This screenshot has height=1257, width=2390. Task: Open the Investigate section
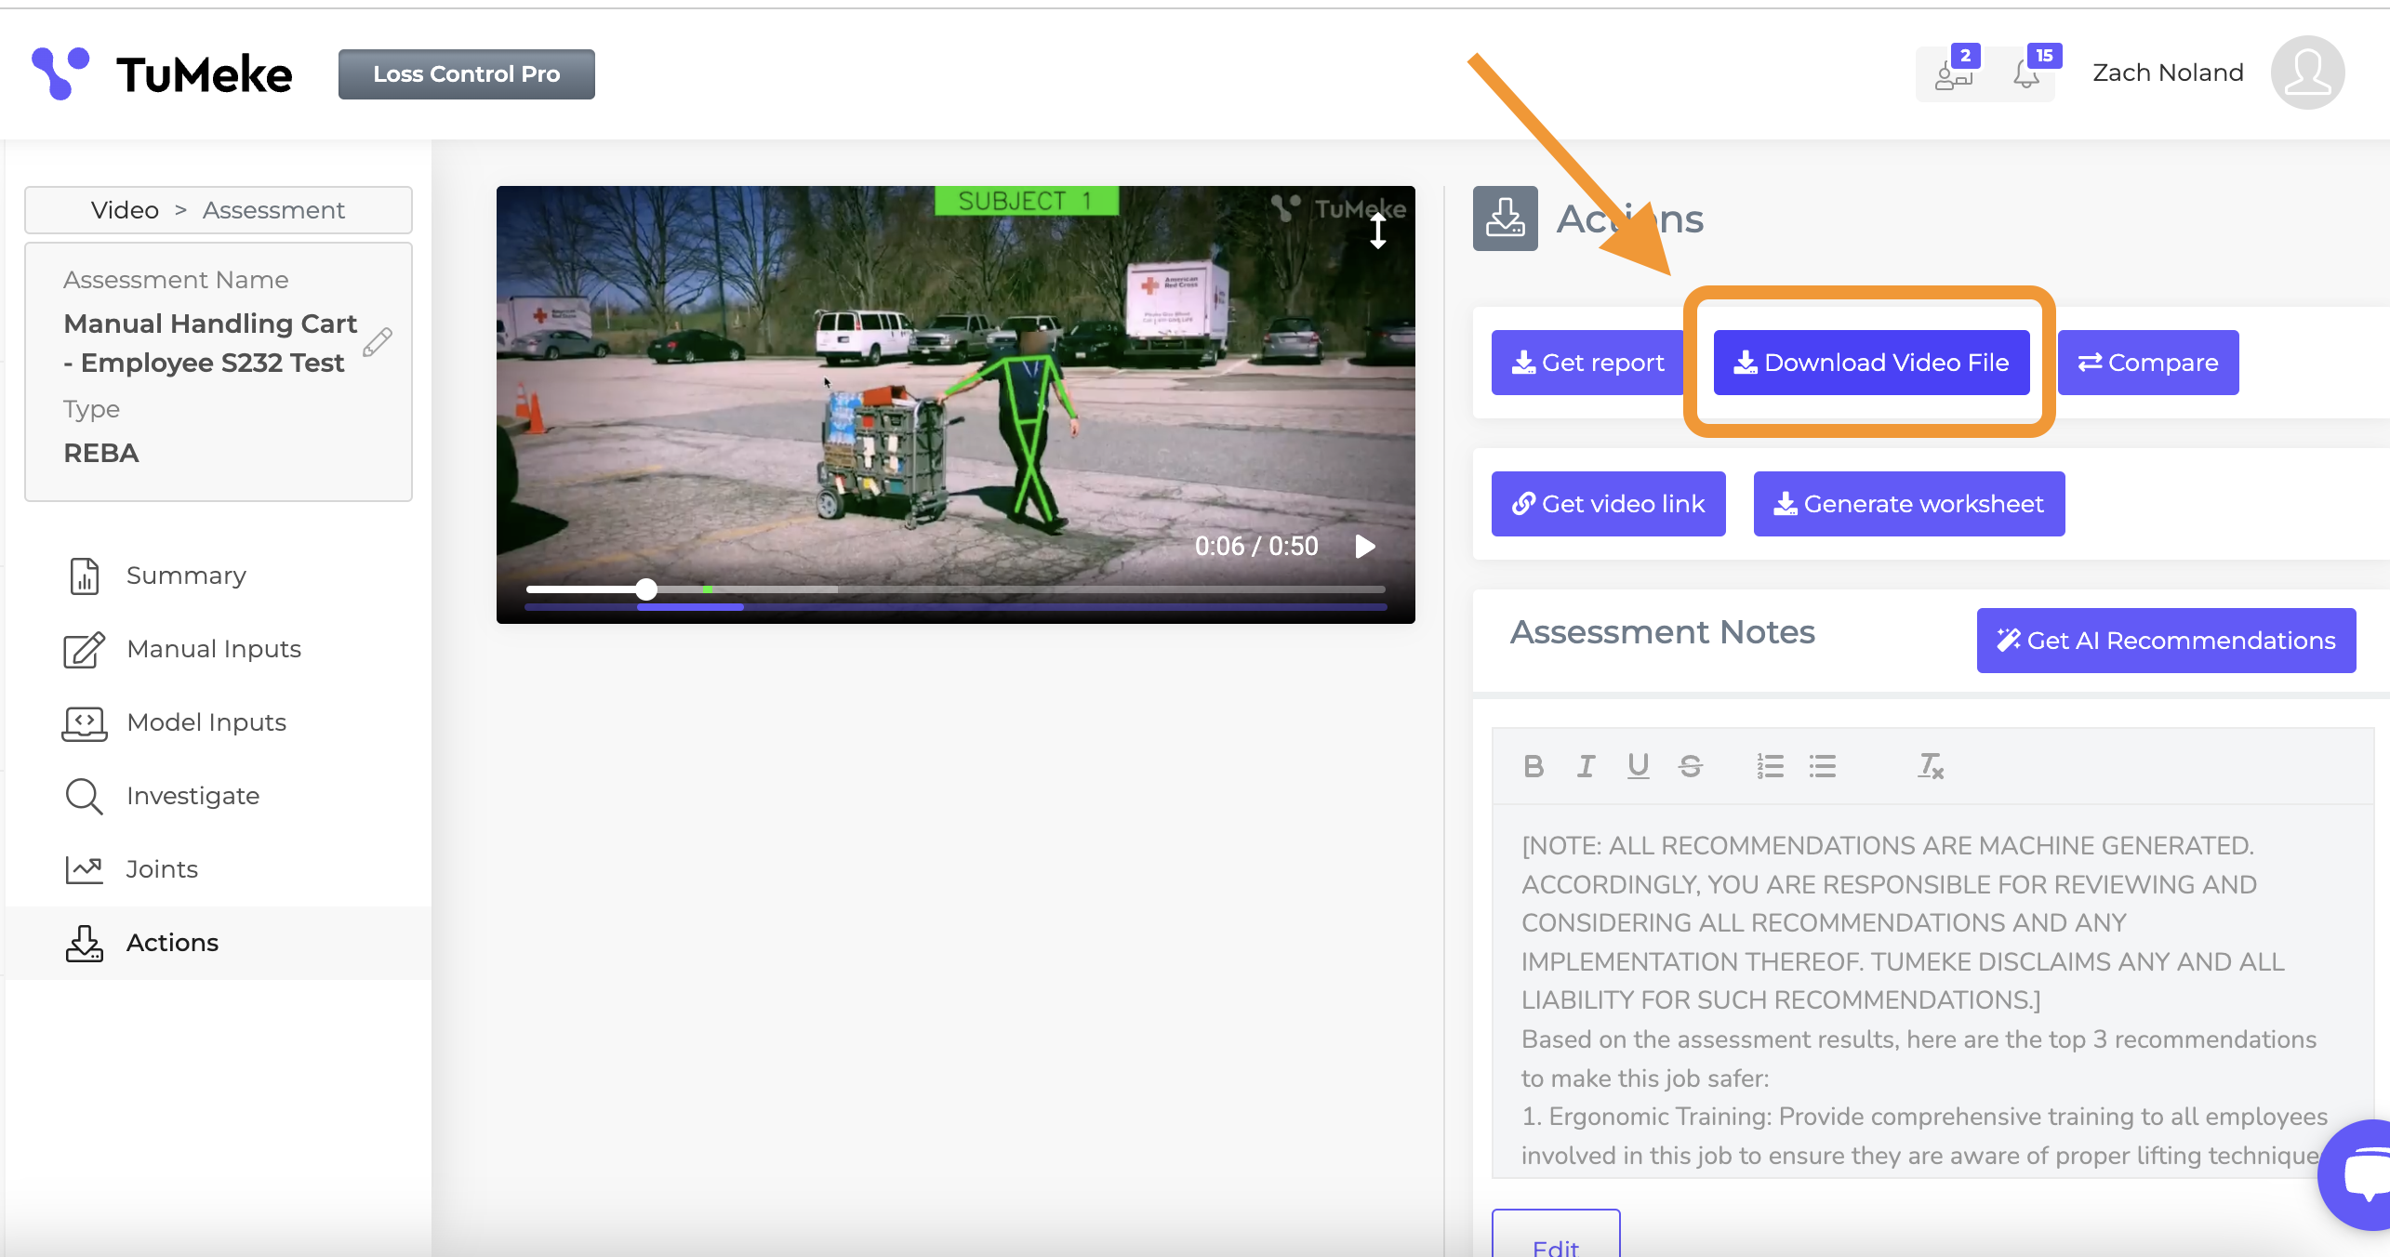(219, 796)
